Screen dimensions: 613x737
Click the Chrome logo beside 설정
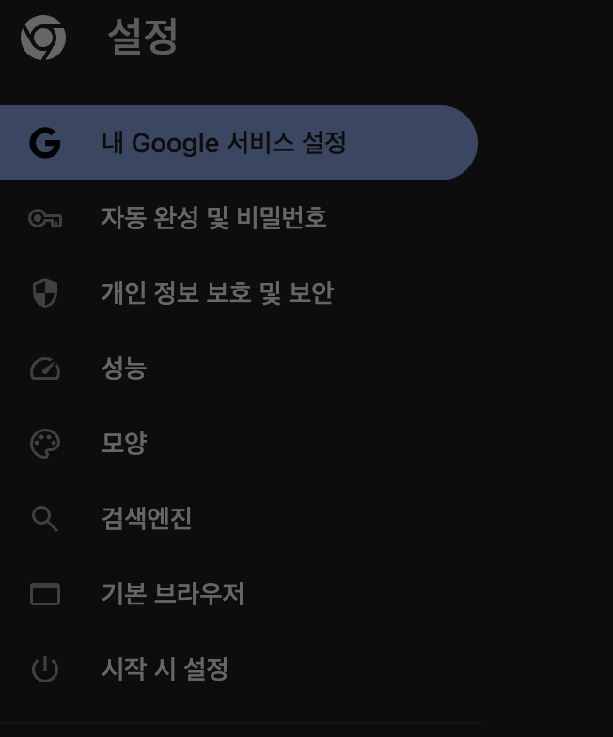(43, 38)
